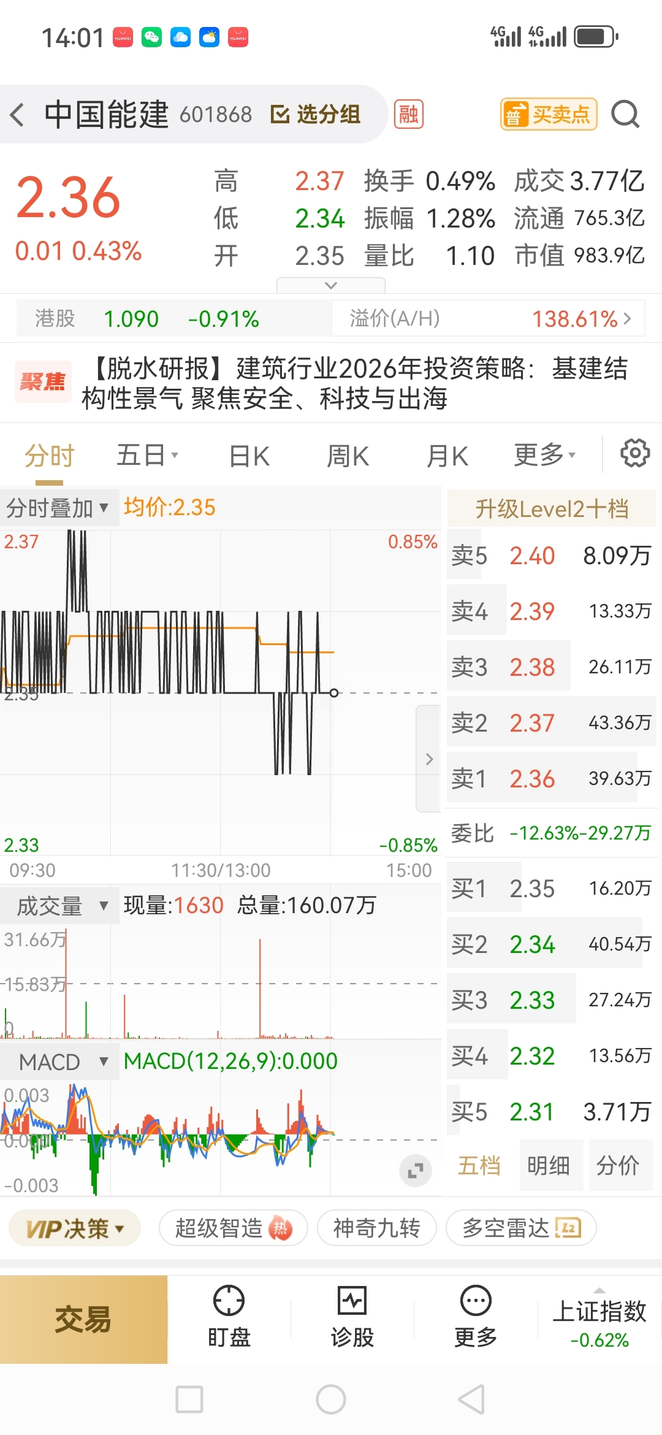Select the 分时 tab

click(49, 456)
